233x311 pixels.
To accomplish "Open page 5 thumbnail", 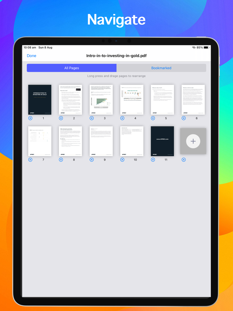I will pyautogui.click(x=162, y=100).
